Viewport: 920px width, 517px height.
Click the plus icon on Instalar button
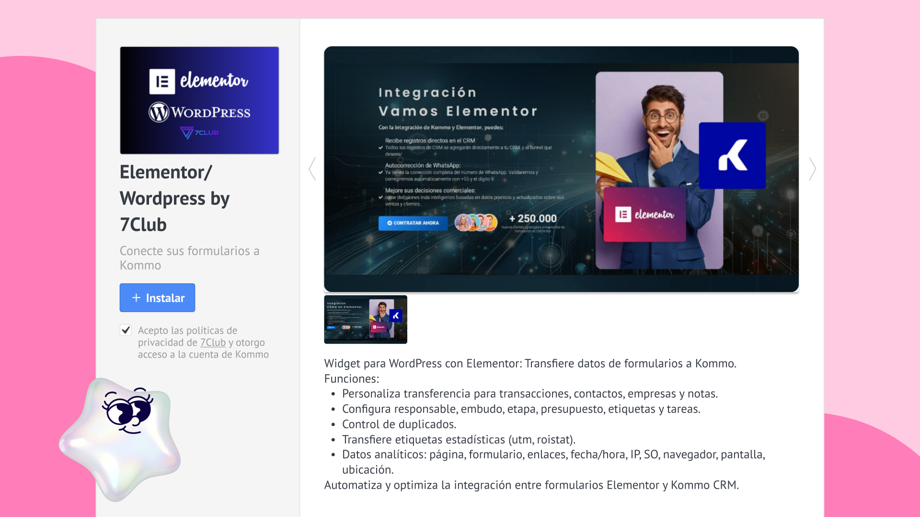click(136, 298)
